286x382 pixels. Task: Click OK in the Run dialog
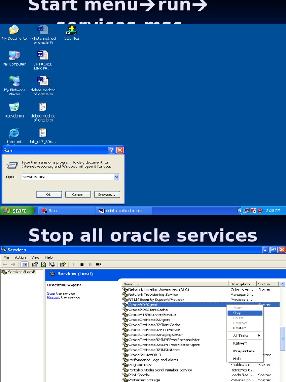click(x=49, y=194)
